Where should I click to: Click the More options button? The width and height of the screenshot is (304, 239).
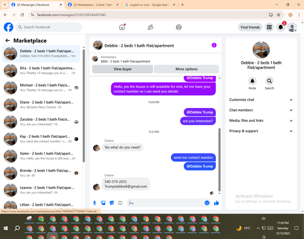[187, 69]
